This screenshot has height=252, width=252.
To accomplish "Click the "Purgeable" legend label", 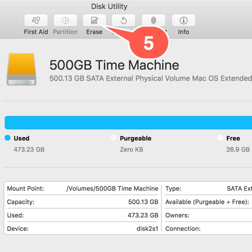I will pyautogui.click(x=136, y=138).
